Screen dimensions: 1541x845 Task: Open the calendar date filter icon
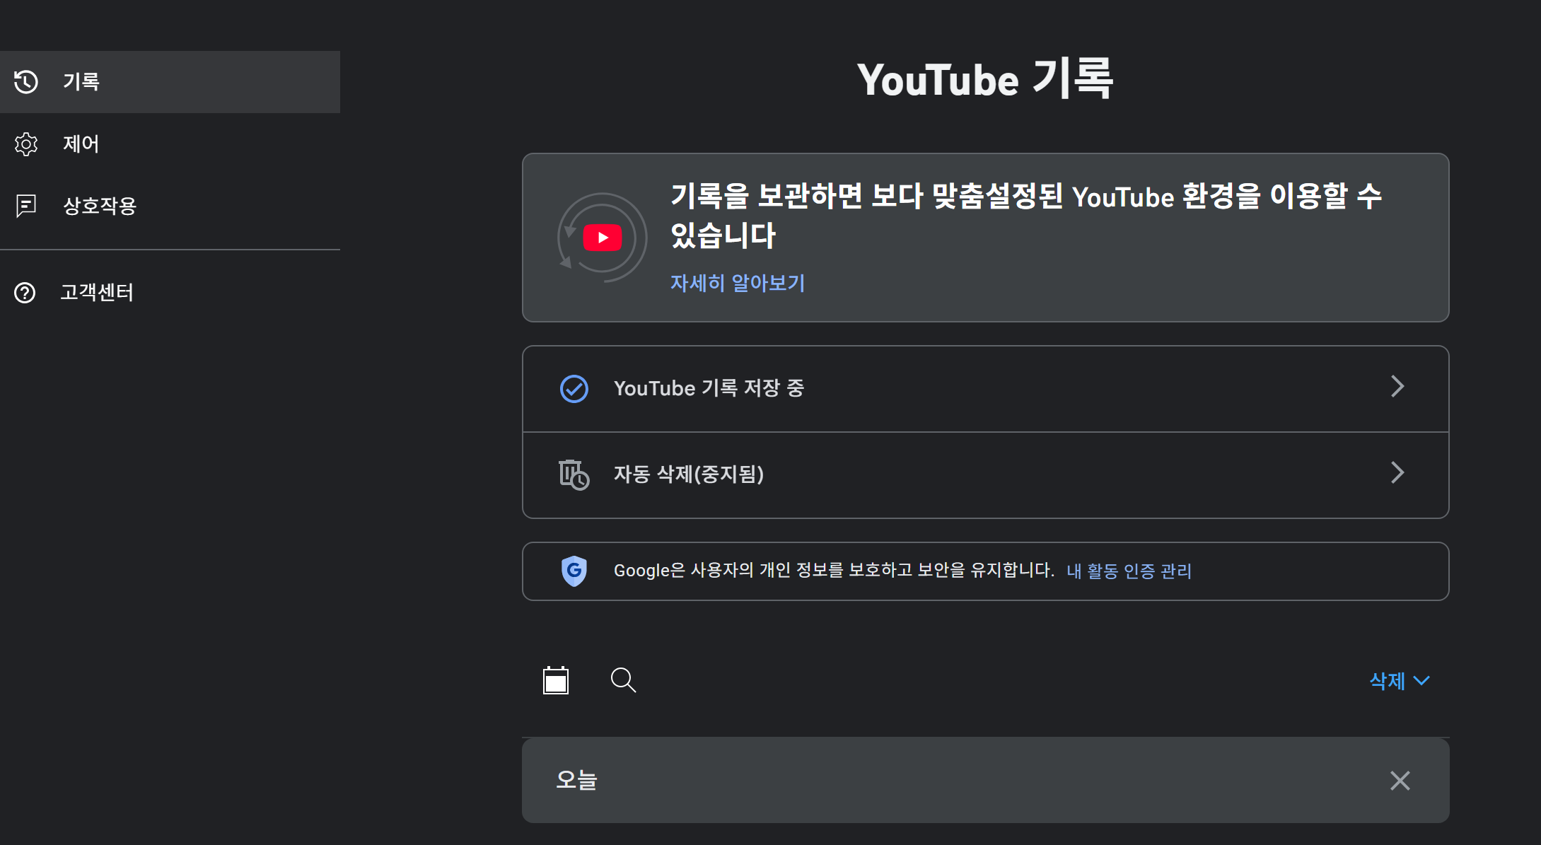coord(557,680)
